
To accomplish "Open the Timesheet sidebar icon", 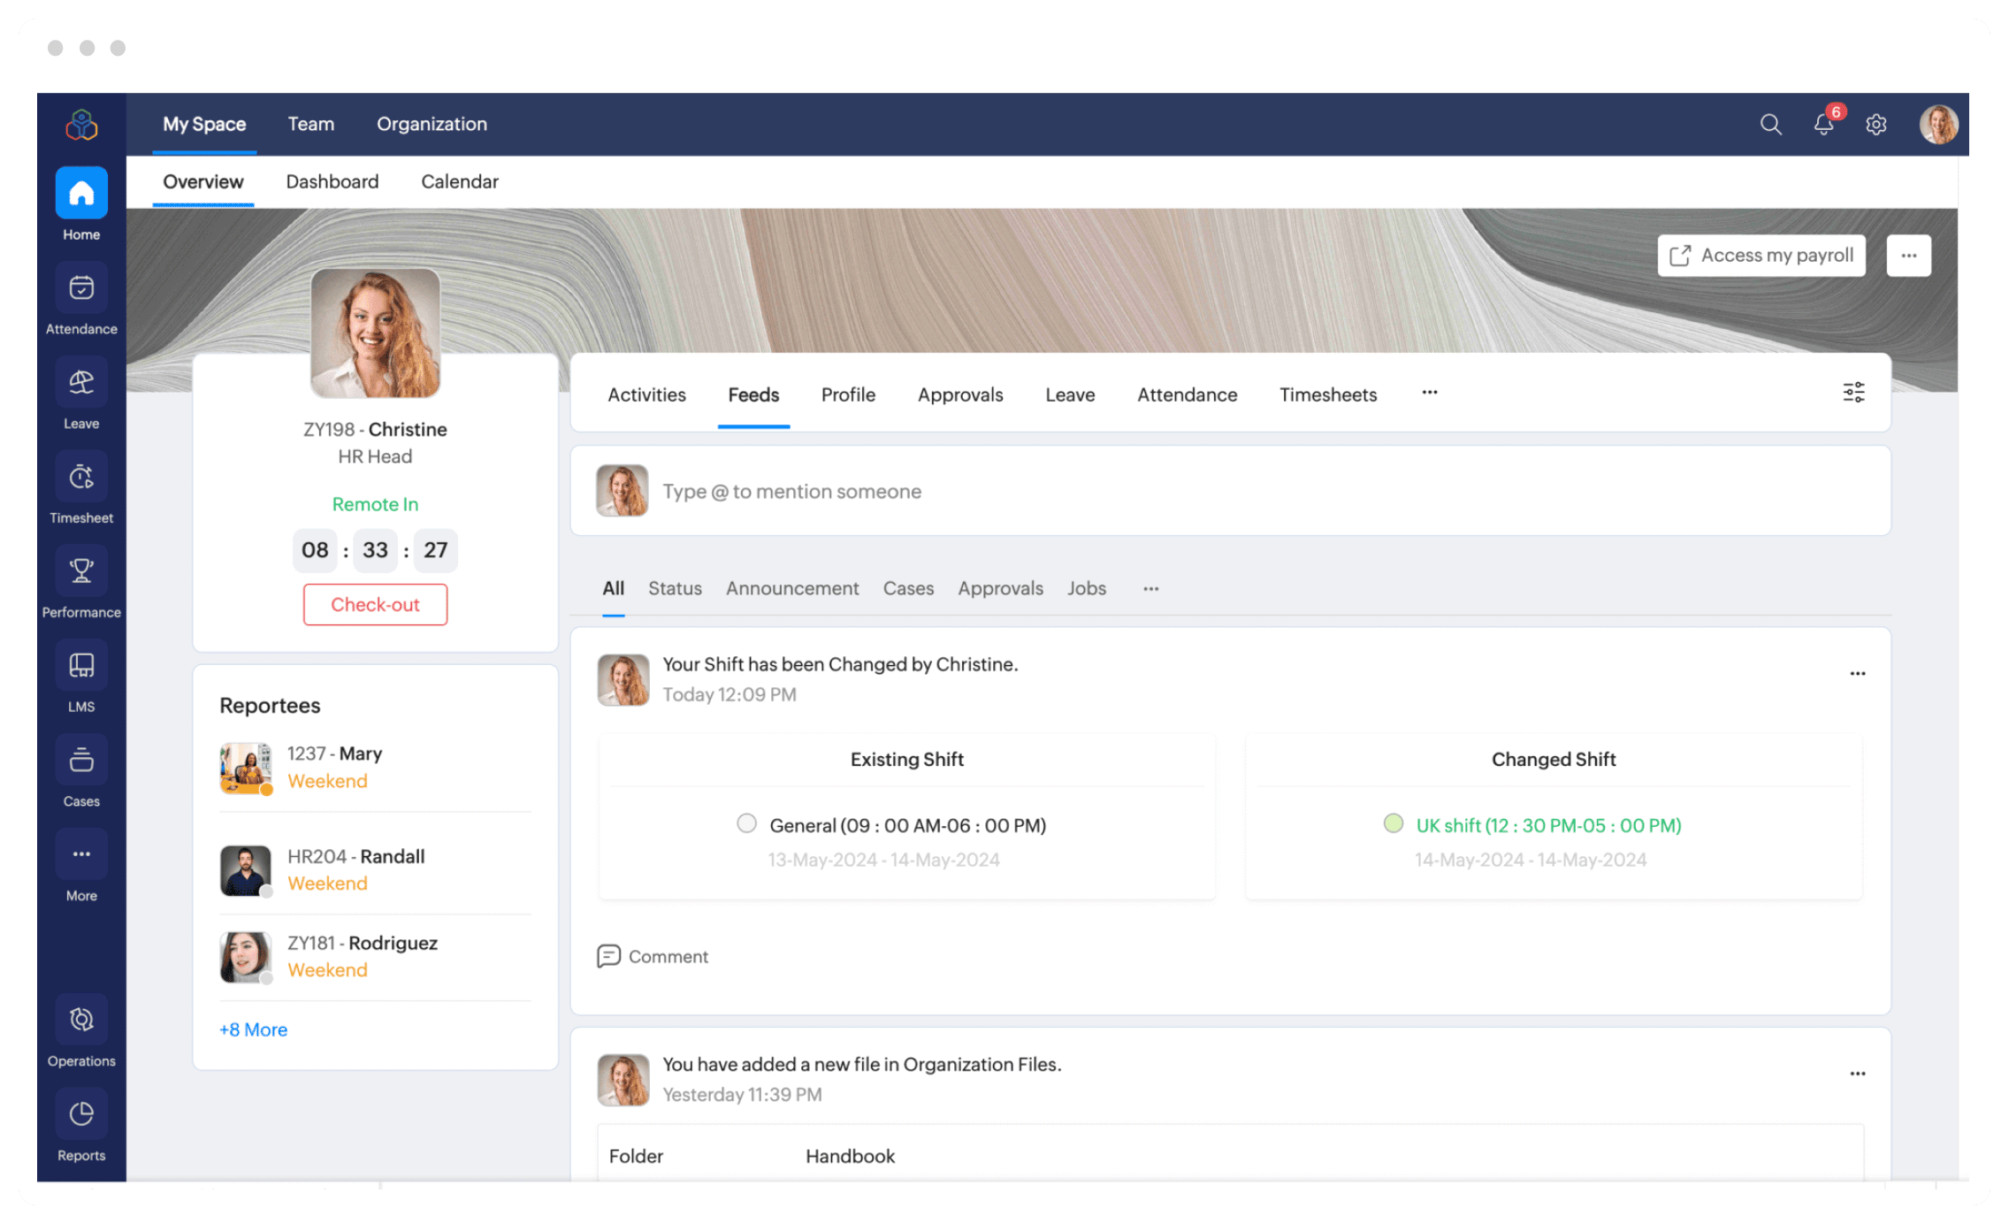I will 81,478.
